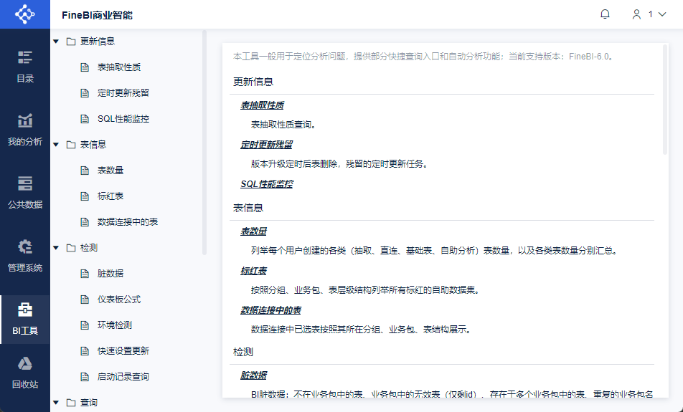Select SQL性能监控 in the tree

[x=123, y=119]
